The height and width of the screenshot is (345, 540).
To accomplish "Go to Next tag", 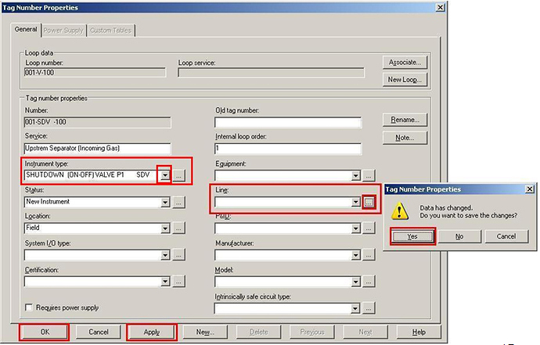I will pos(365,332).
